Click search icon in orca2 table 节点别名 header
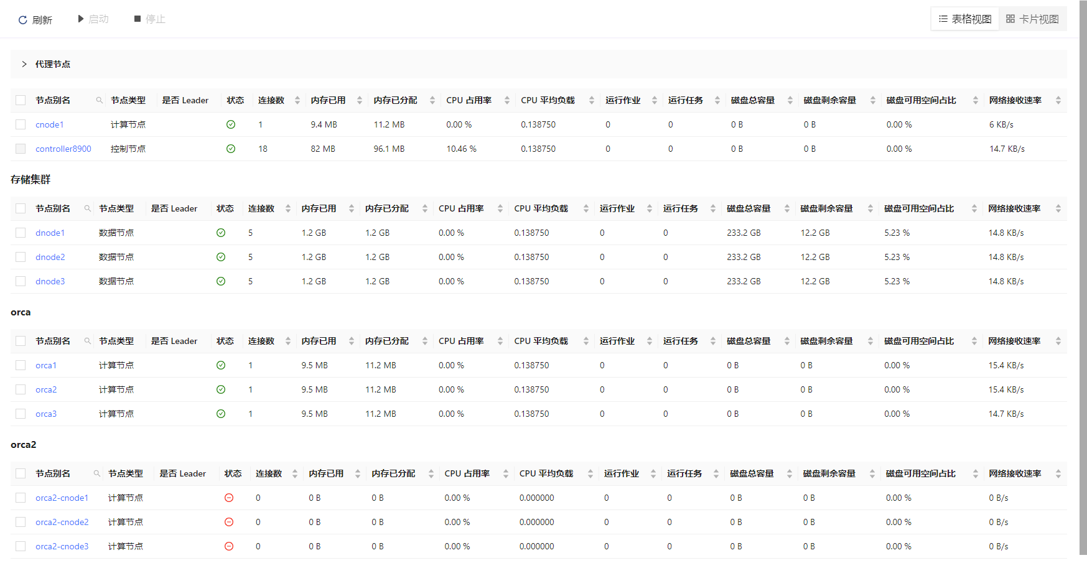 coord(96,473)
